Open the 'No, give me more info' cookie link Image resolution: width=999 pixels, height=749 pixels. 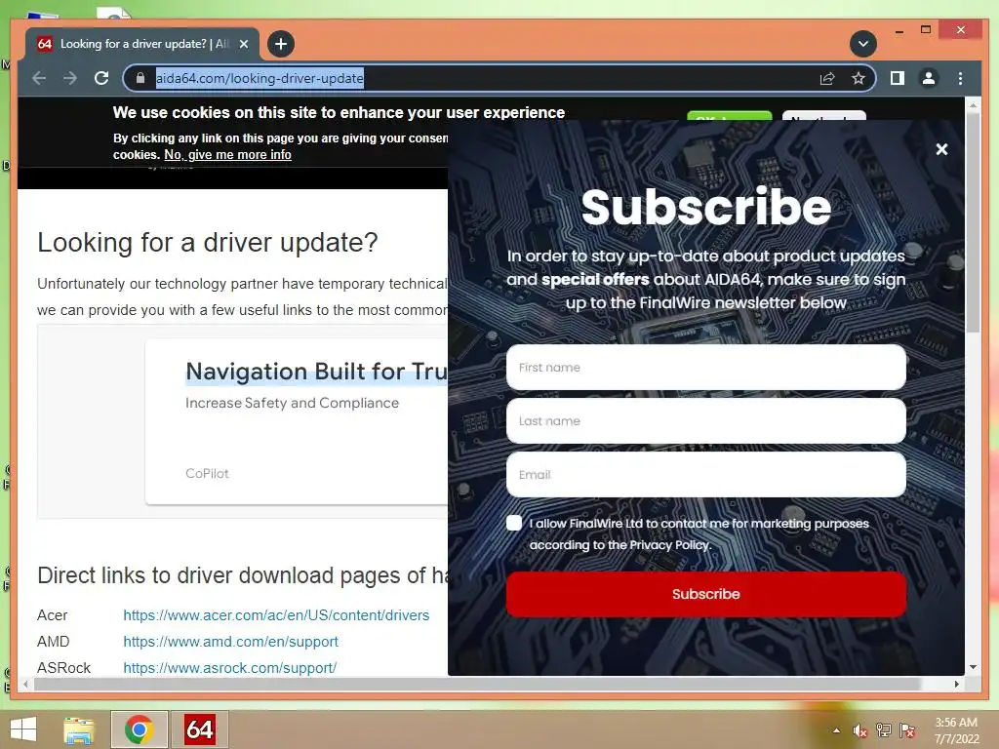point(227,155)
